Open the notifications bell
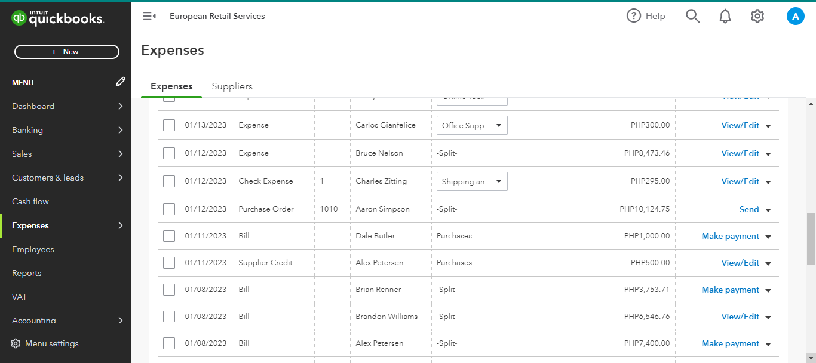Image resolution: width=816 pixels, height=363 pixels. pos(725,17)
